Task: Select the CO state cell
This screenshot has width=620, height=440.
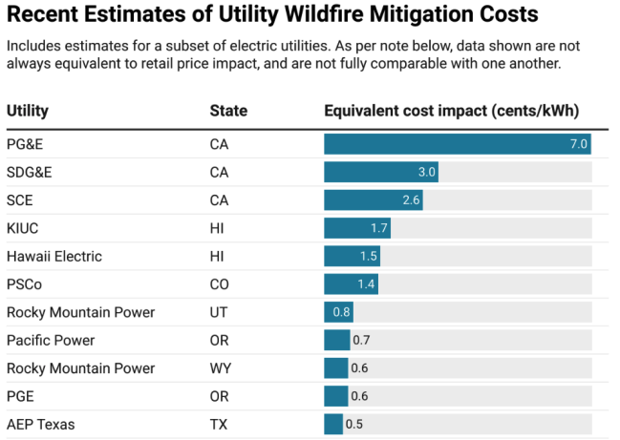Action: coord(220,284)
